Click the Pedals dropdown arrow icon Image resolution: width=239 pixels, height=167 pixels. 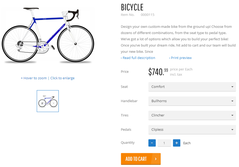pyautogui.click(x=232, y=130)
